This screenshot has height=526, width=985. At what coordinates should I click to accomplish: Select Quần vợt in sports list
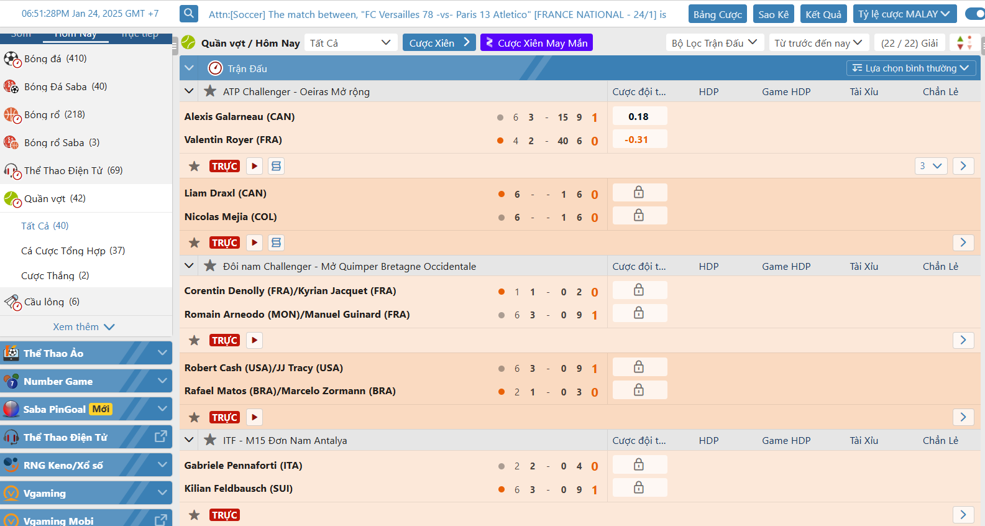pos(86,198)
